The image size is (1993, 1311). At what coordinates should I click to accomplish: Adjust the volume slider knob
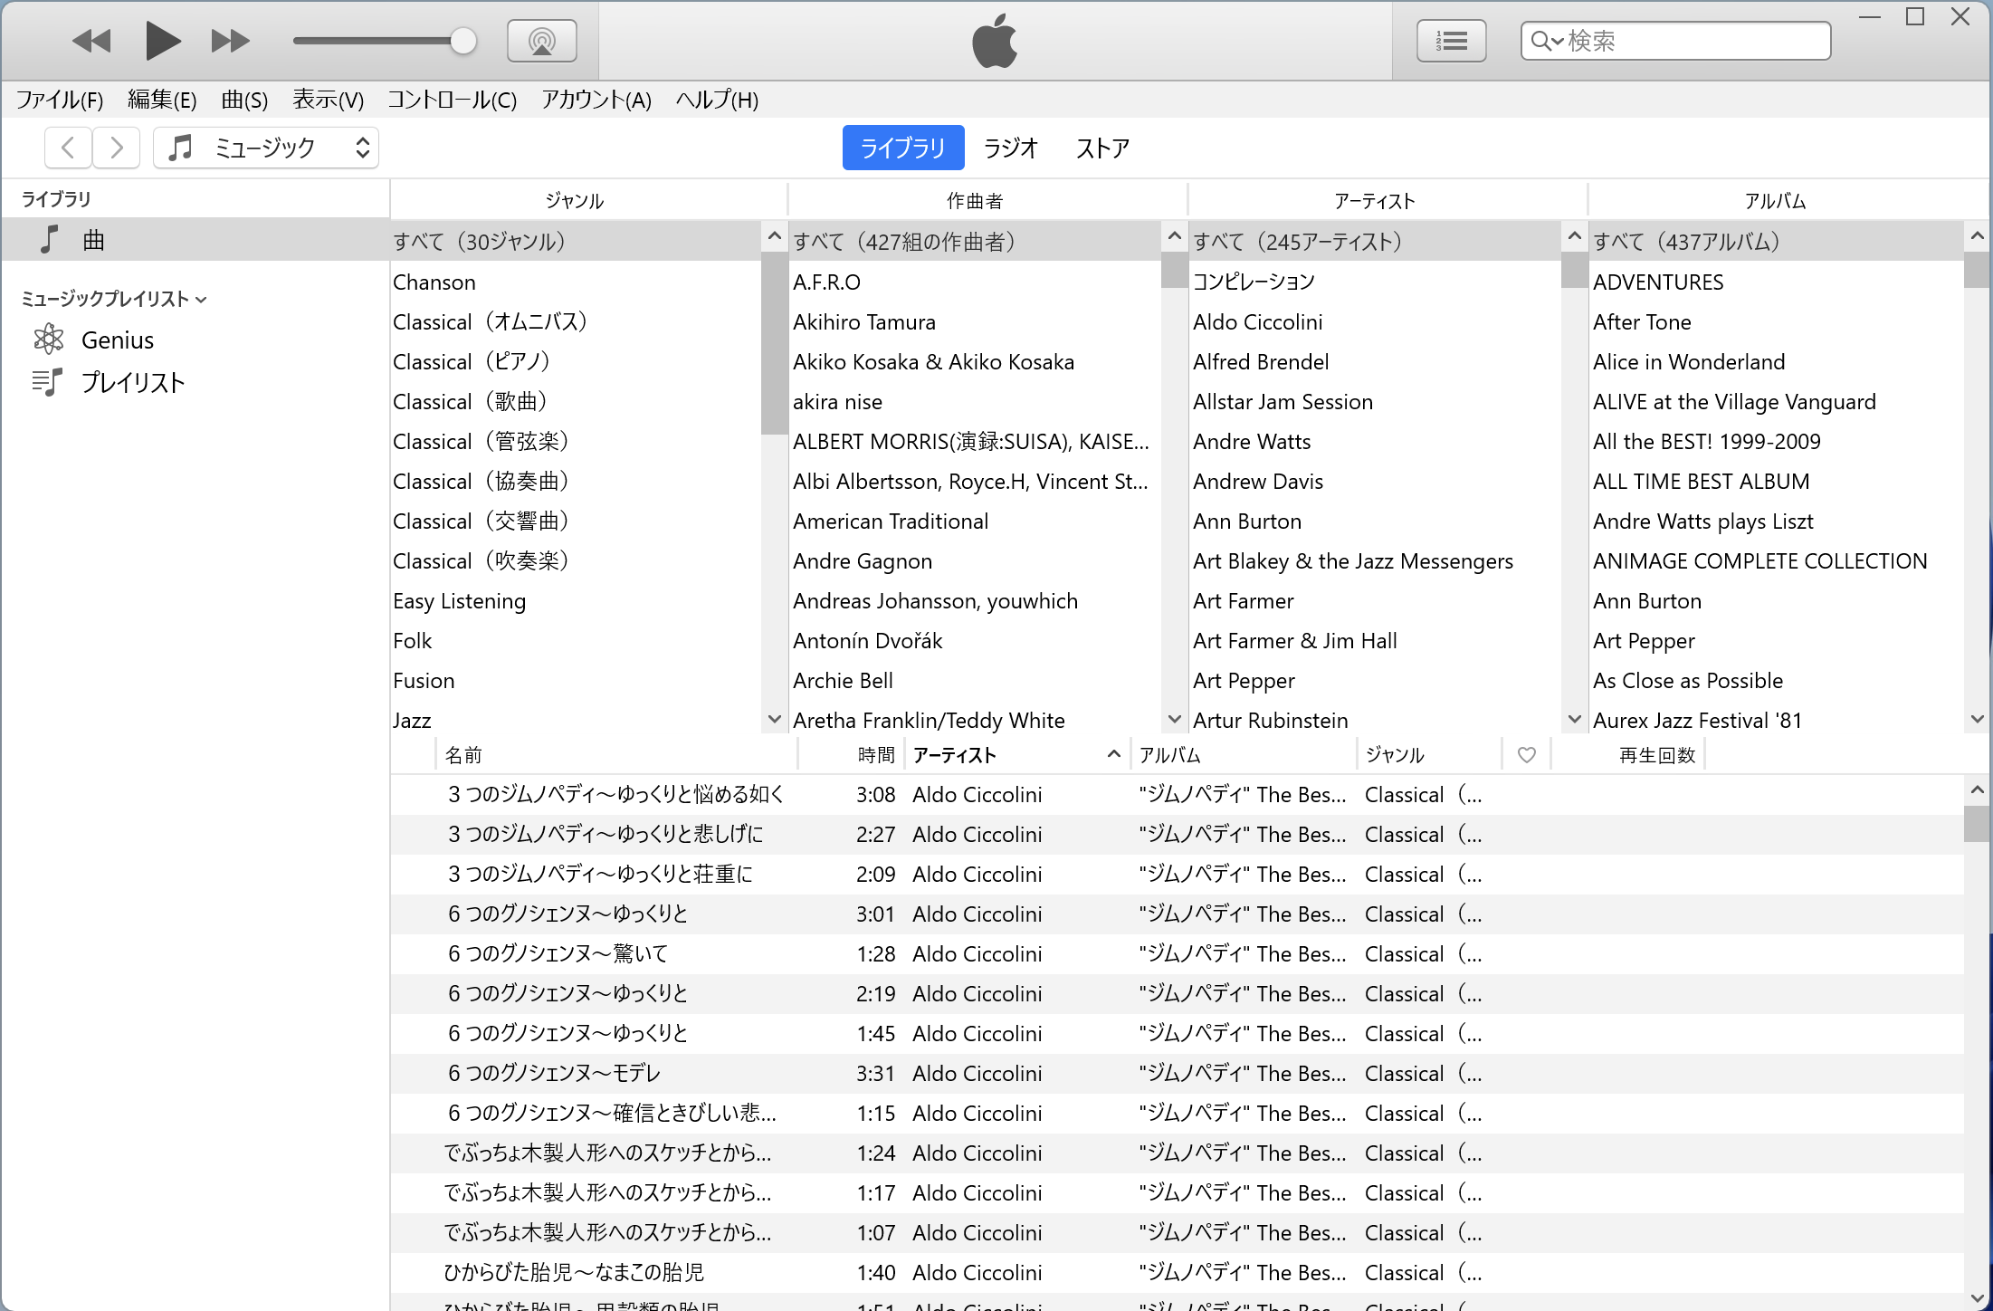[462, 41]
